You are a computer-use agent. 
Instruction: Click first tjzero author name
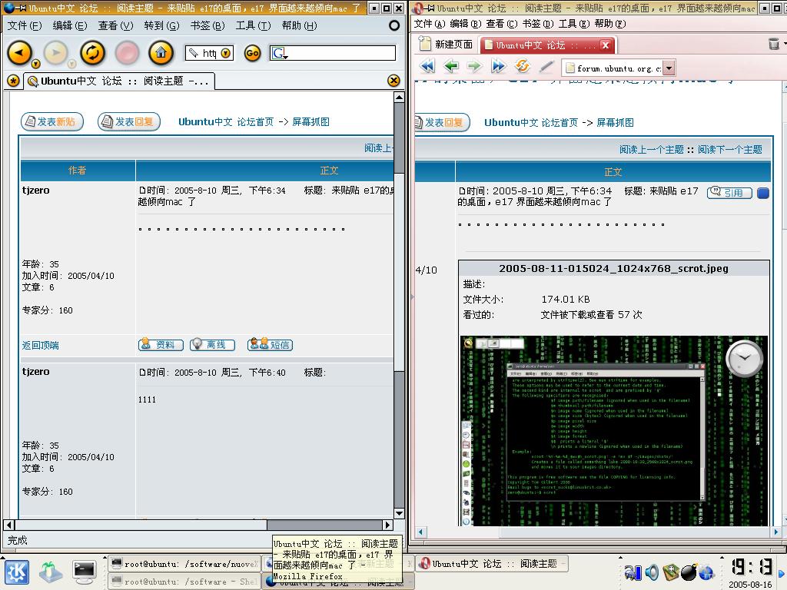coord(35,191)
